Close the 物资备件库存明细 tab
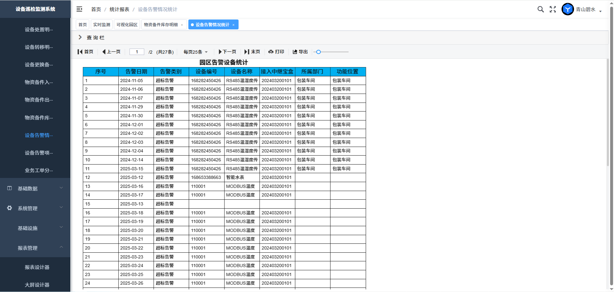Viewport: 614px width, 292px height. pyautogui.click(x=182, y=25)
